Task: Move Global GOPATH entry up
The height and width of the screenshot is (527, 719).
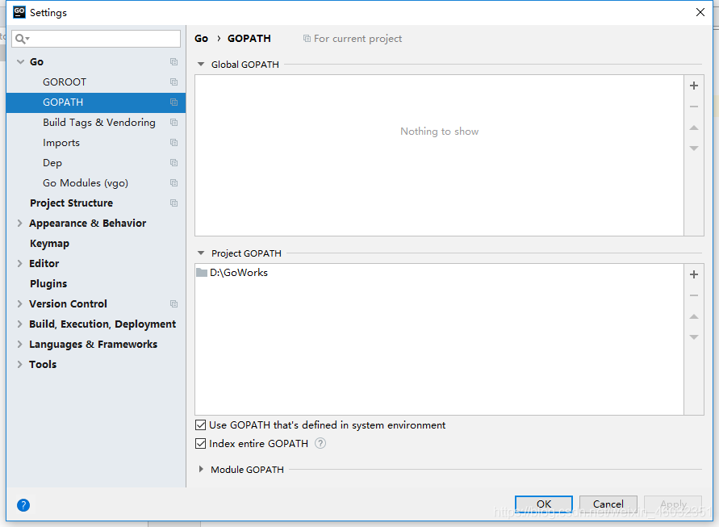Action: click(694, 128)
